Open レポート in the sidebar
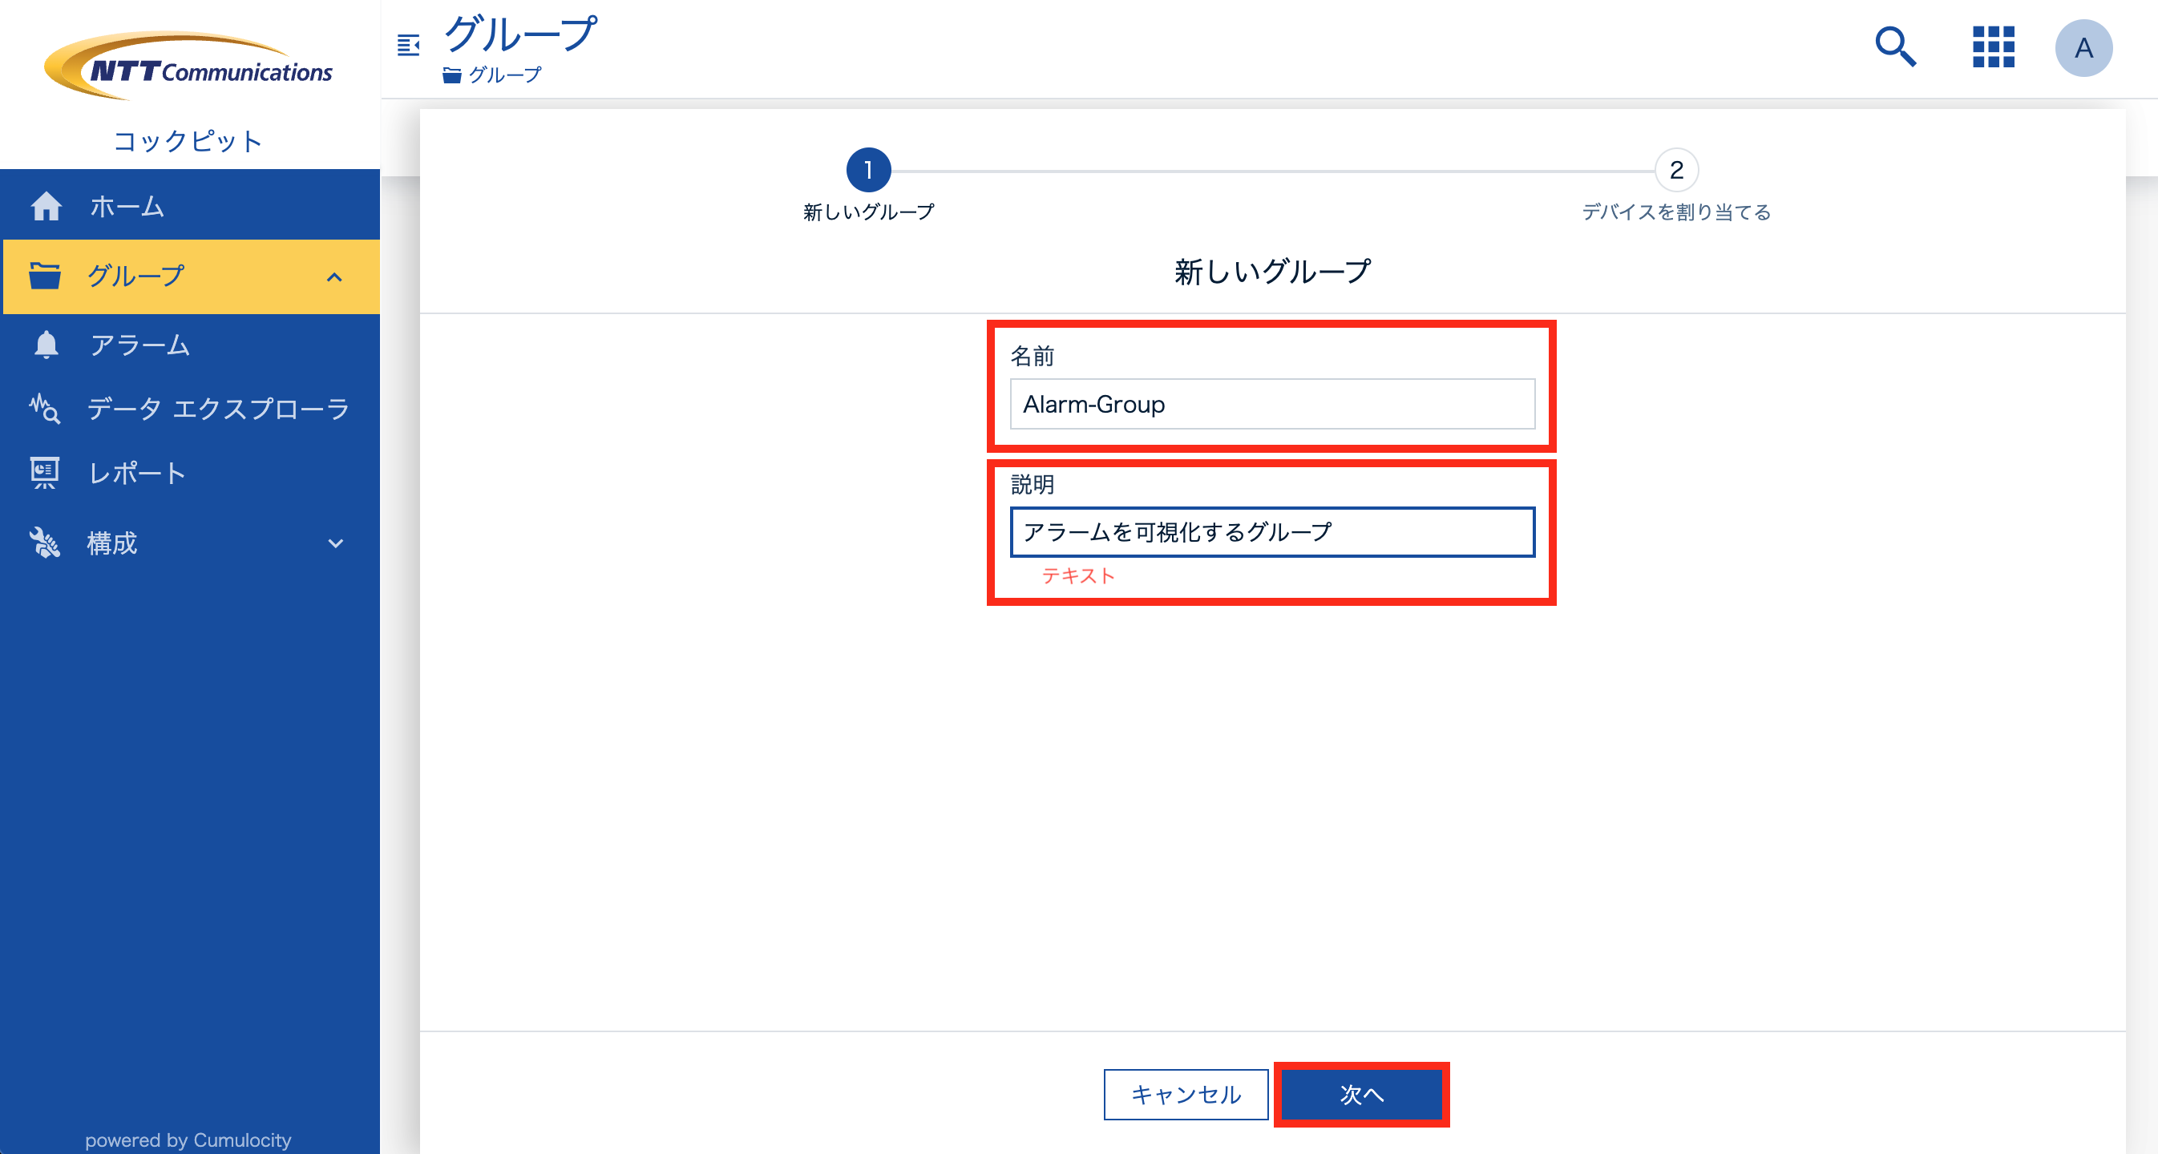2158x1154 pixels. [191, 473]
